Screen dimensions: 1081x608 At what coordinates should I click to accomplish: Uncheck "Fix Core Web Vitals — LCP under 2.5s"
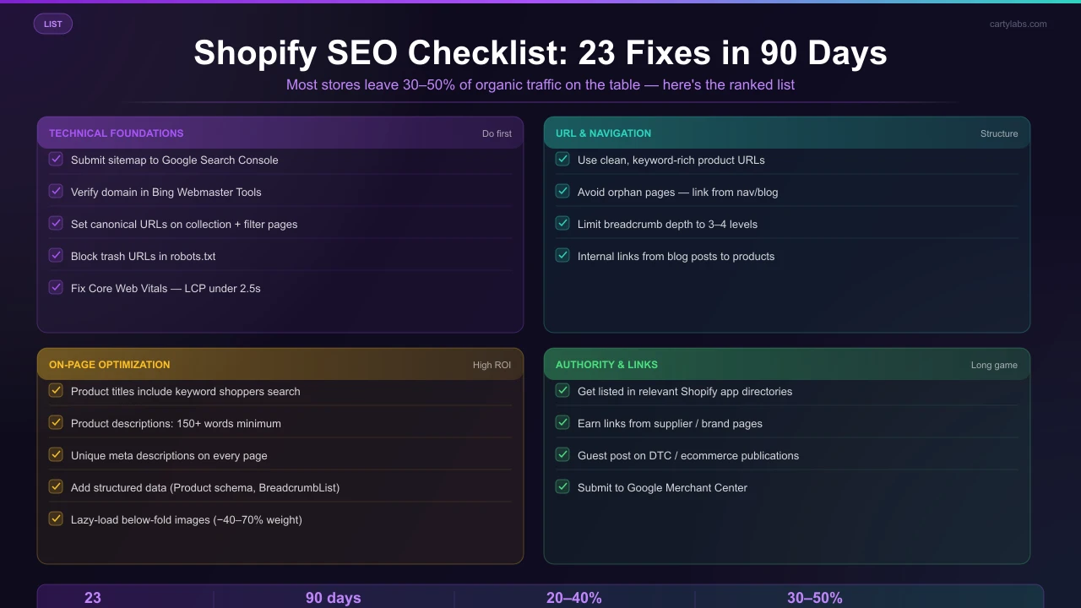pos(56,287)
